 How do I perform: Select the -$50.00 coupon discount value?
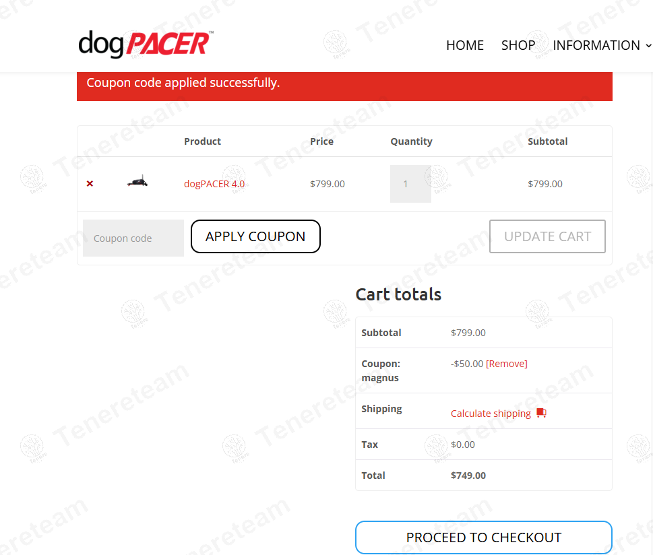467,364
